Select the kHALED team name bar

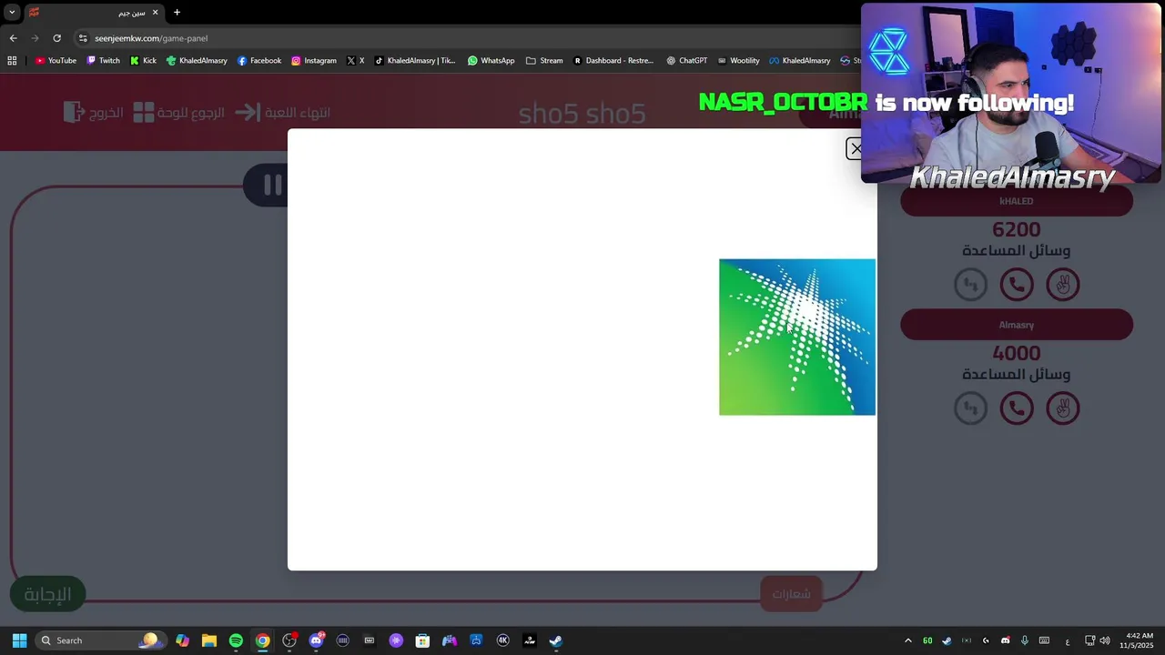point(1017,201)
